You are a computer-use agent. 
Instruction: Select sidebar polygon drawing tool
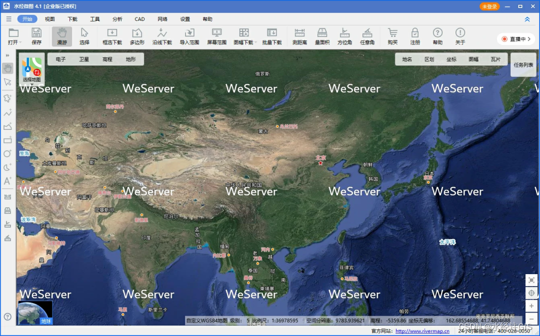pos(7,98)
